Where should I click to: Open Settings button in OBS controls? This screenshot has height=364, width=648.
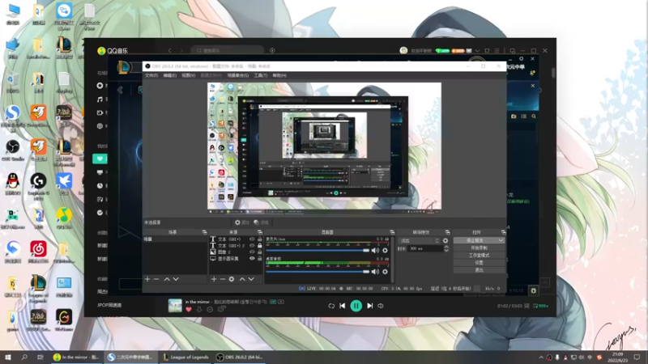click(479, 262)
